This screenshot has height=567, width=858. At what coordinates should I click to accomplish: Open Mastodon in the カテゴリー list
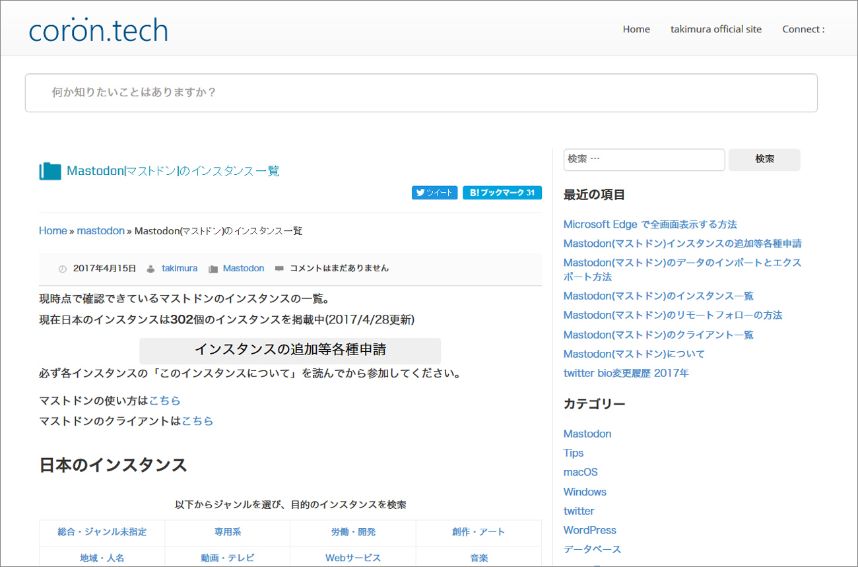587,434
